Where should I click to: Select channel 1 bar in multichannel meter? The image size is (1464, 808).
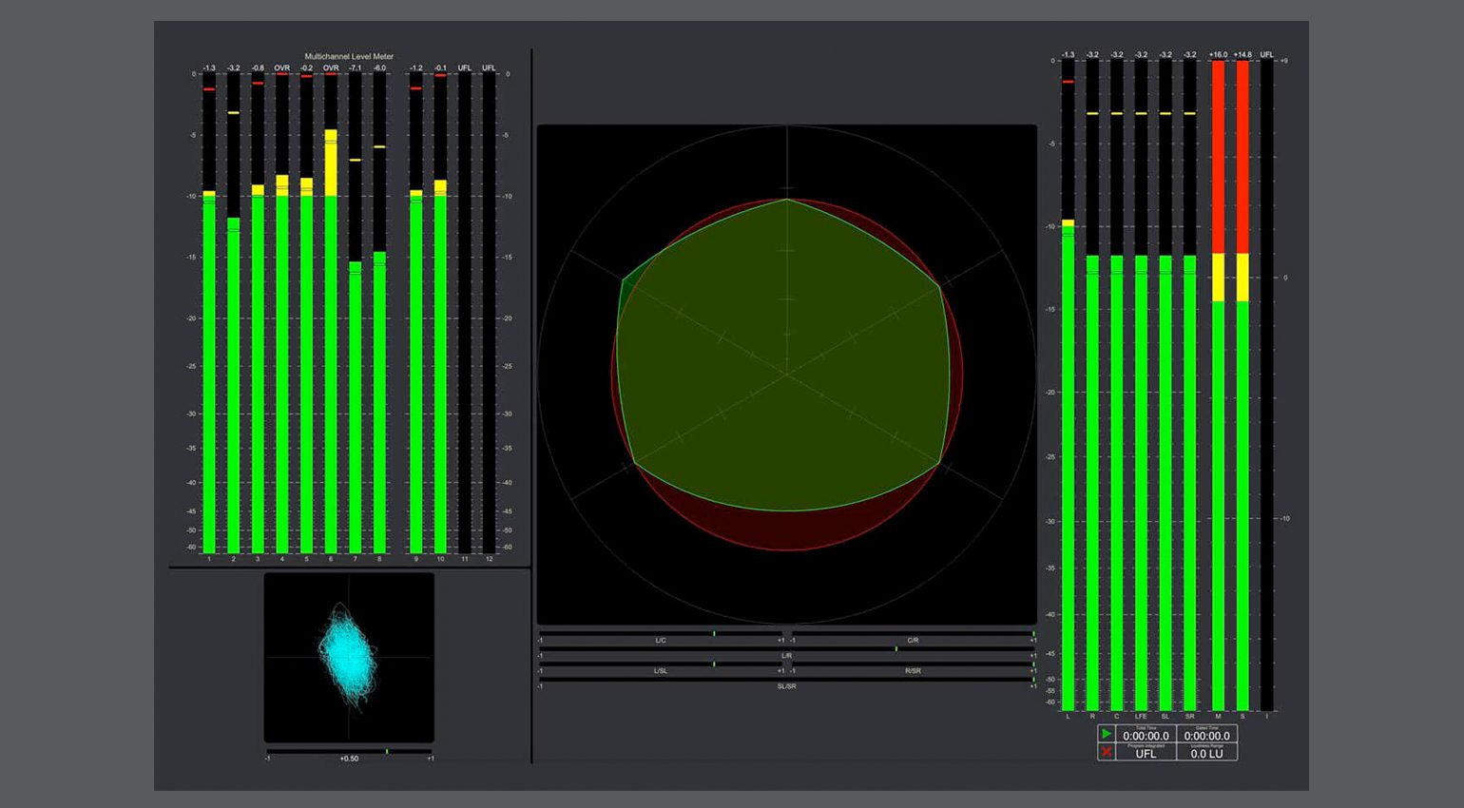tap(209, 314)
